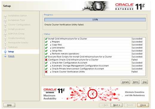Viewport: 155px width, 109px height.
Task: Select the Installation Option step
Action: point(17,15)
